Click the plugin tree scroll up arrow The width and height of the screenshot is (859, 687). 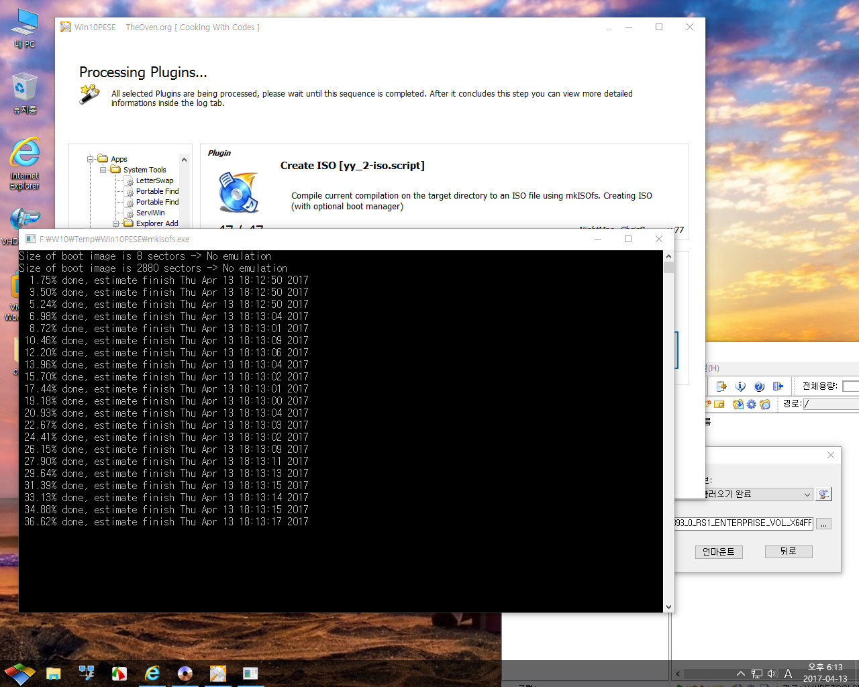[184, 160]
